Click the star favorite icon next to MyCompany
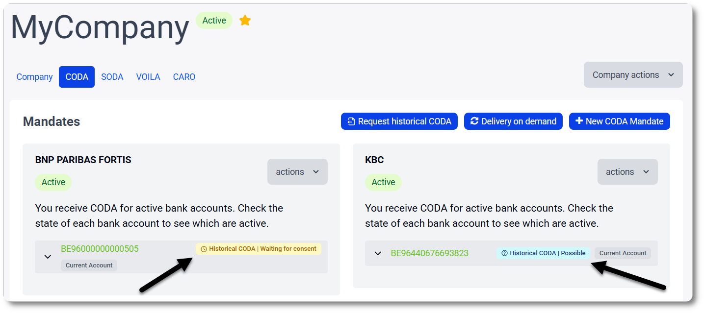 245,20
